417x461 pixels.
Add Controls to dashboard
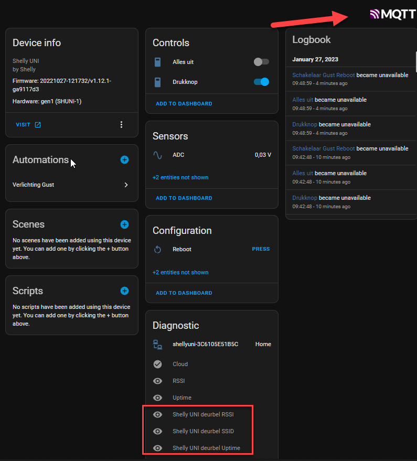[184, 103]
